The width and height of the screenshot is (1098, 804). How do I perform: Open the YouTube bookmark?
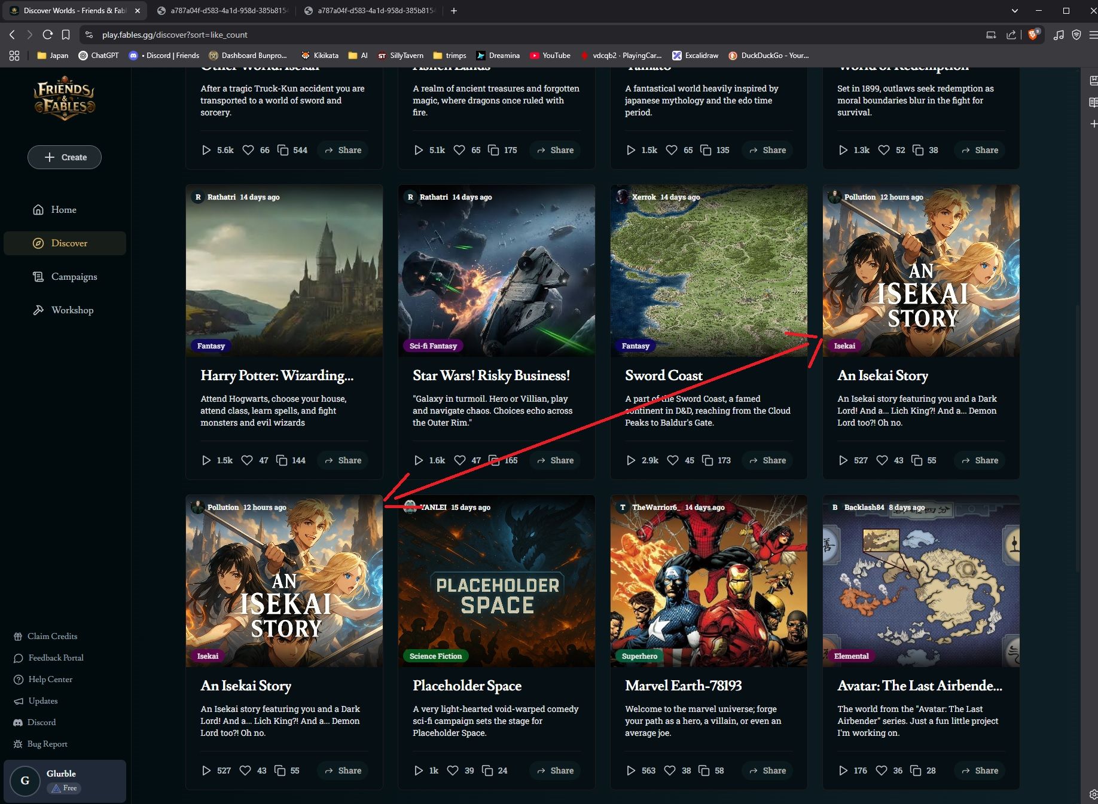(x=550, y=56)
